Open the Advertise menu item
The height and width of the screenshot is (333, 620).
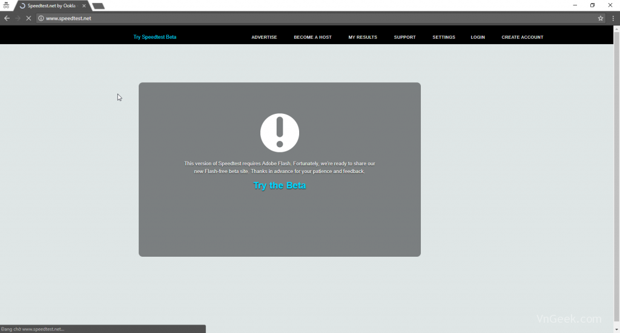point(264,37)
